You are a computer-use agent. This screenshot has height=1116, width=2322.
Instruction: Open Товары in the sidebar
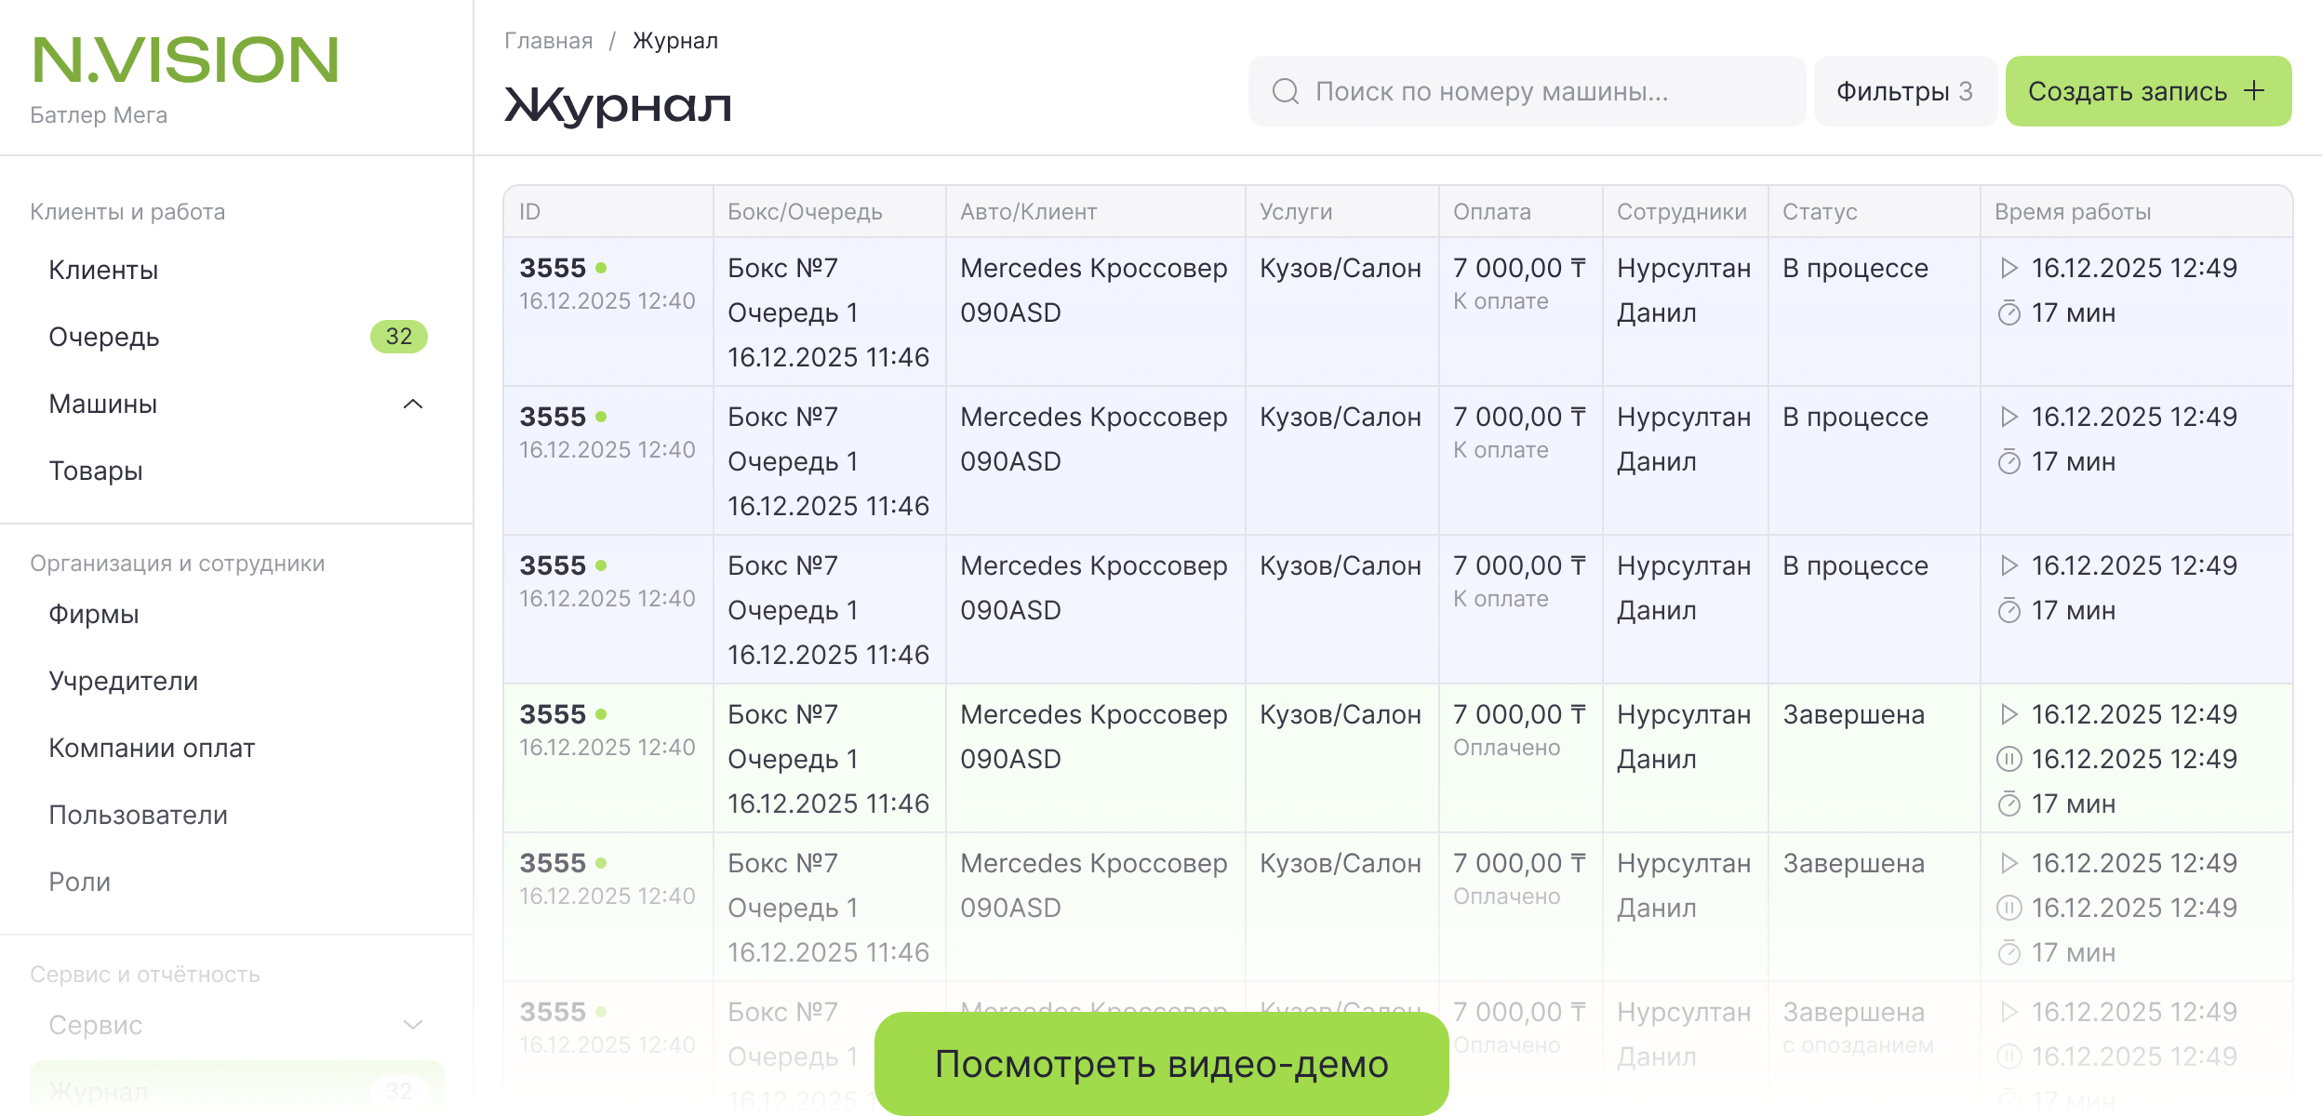(96, 472)
